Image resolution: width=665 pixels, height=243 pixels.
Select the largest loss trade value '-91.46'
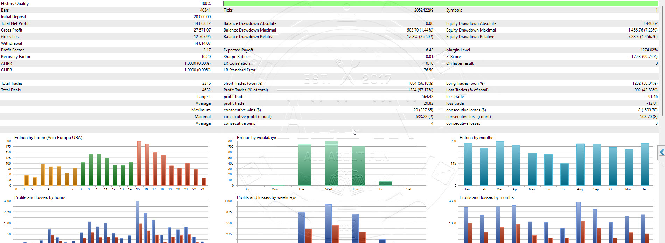pyautogui.click(x=652, y=97)
